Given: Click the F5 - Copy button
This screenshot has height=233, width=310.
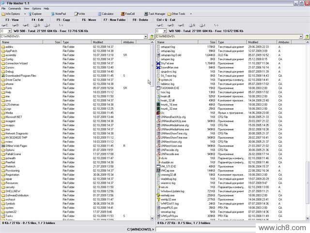Looking at the screenshot, I should 63,20.
